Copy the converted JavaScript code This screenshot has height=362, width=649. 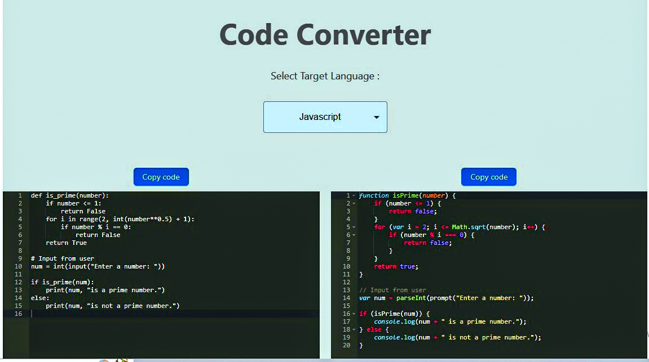488,176
